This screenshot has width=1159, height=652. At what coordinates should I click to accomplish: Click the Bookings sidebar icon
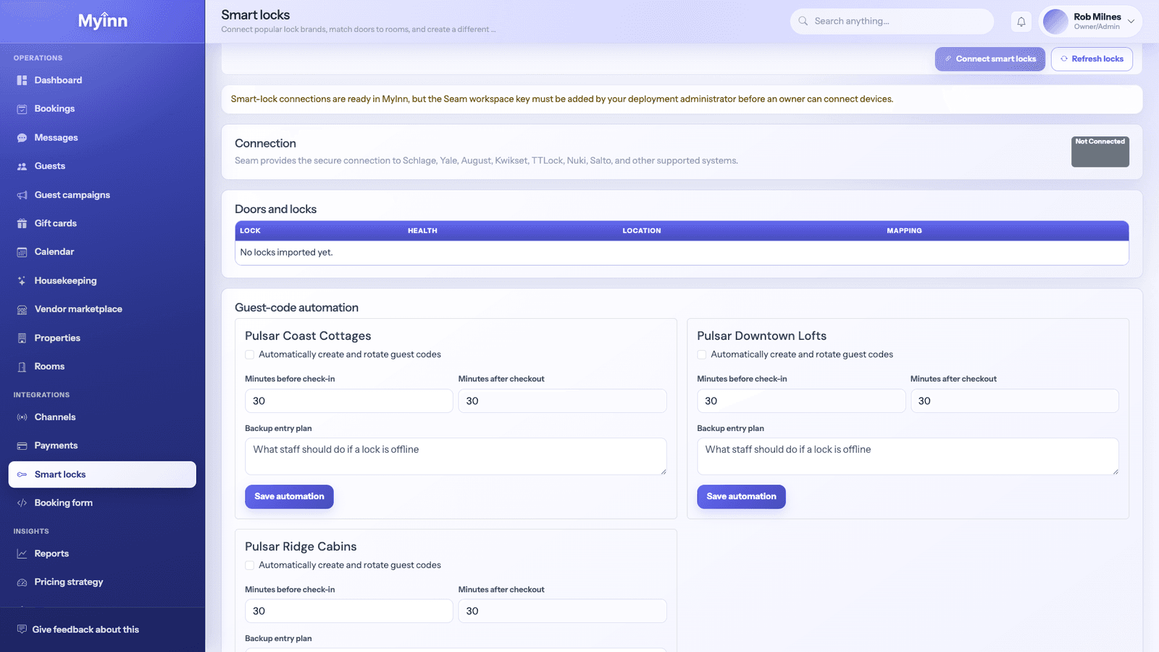tap(22, 109)
